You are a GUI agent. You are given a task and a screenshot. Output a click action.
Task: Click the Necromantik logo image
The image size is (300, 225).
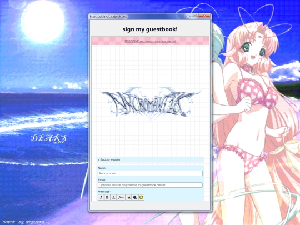tap(150, 103)
